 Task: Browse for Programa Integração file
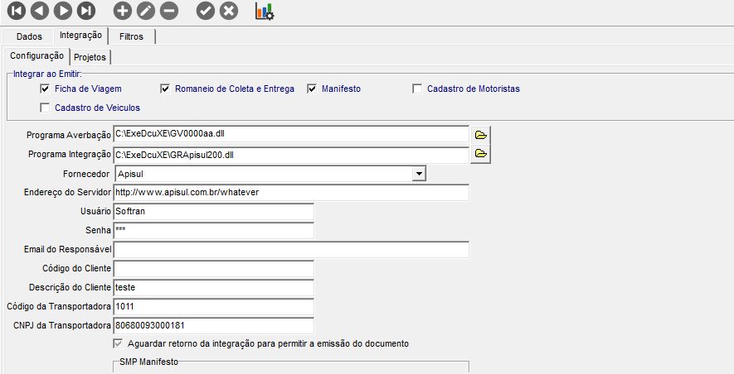pos(481,153)
